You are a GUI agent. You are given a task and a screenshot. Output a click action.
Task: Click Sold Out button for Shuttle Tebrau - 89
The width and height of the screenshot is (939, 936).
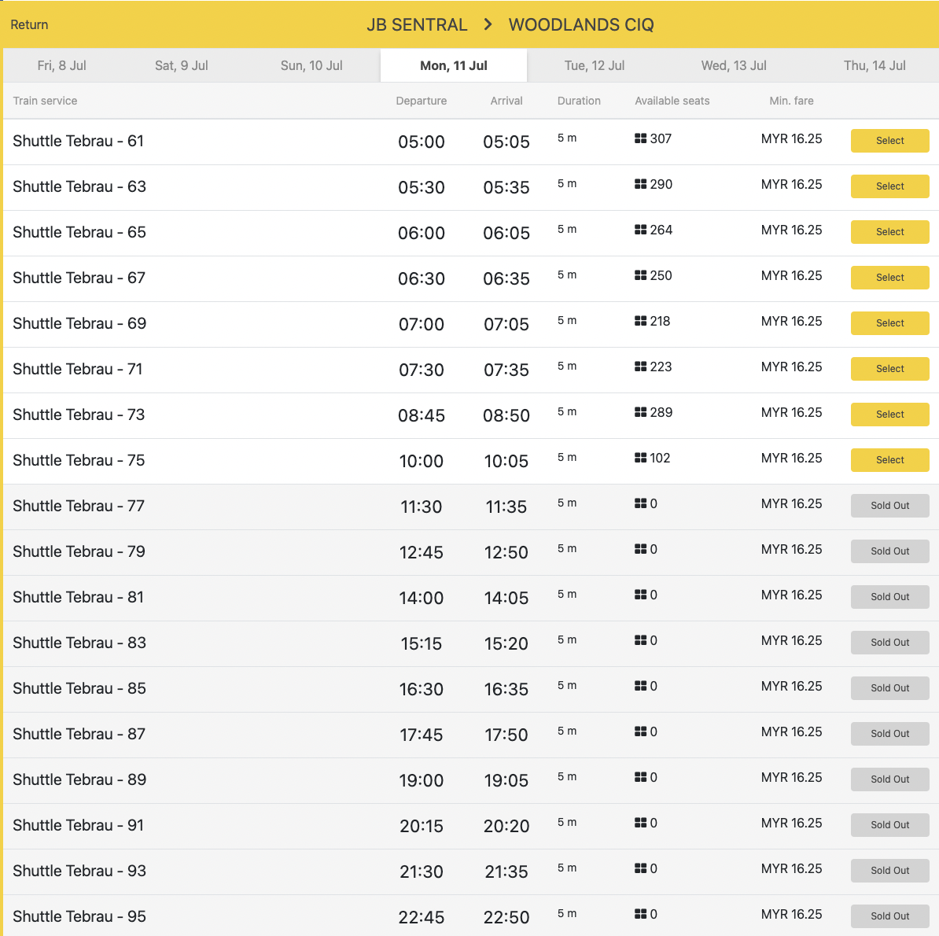point(890,779)
